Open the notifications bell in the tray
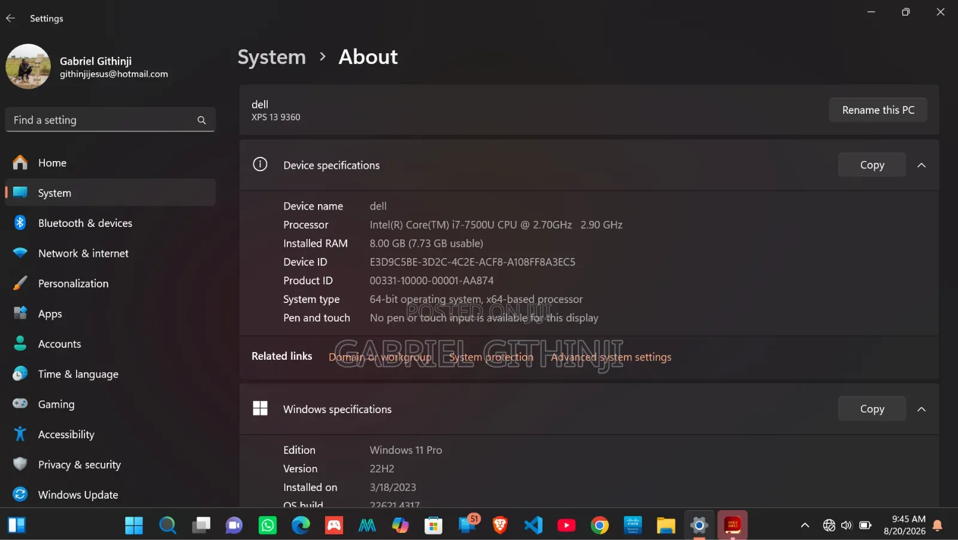Screen dimensions: 958x540 [938, 526]
